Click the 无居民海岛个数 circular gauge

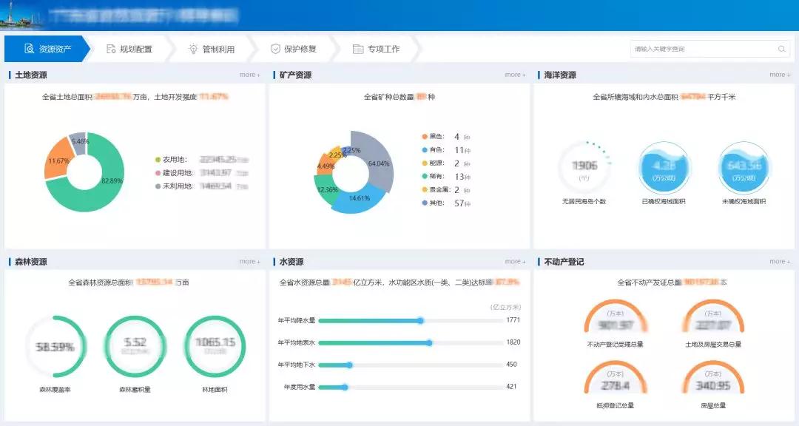click(584, 168)
